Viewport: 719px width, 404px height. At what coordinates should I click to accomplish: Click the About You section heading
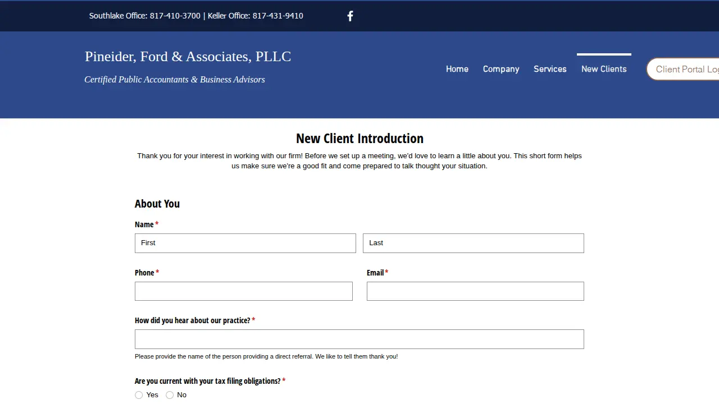[157, 204]
